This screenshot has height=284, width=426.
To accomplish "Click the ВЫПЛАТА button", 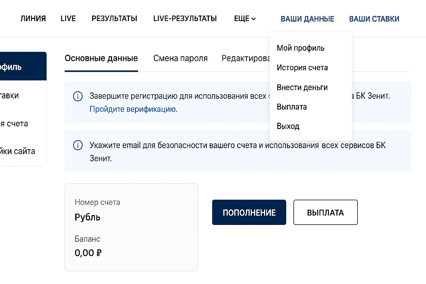I will tap(325, 212).
